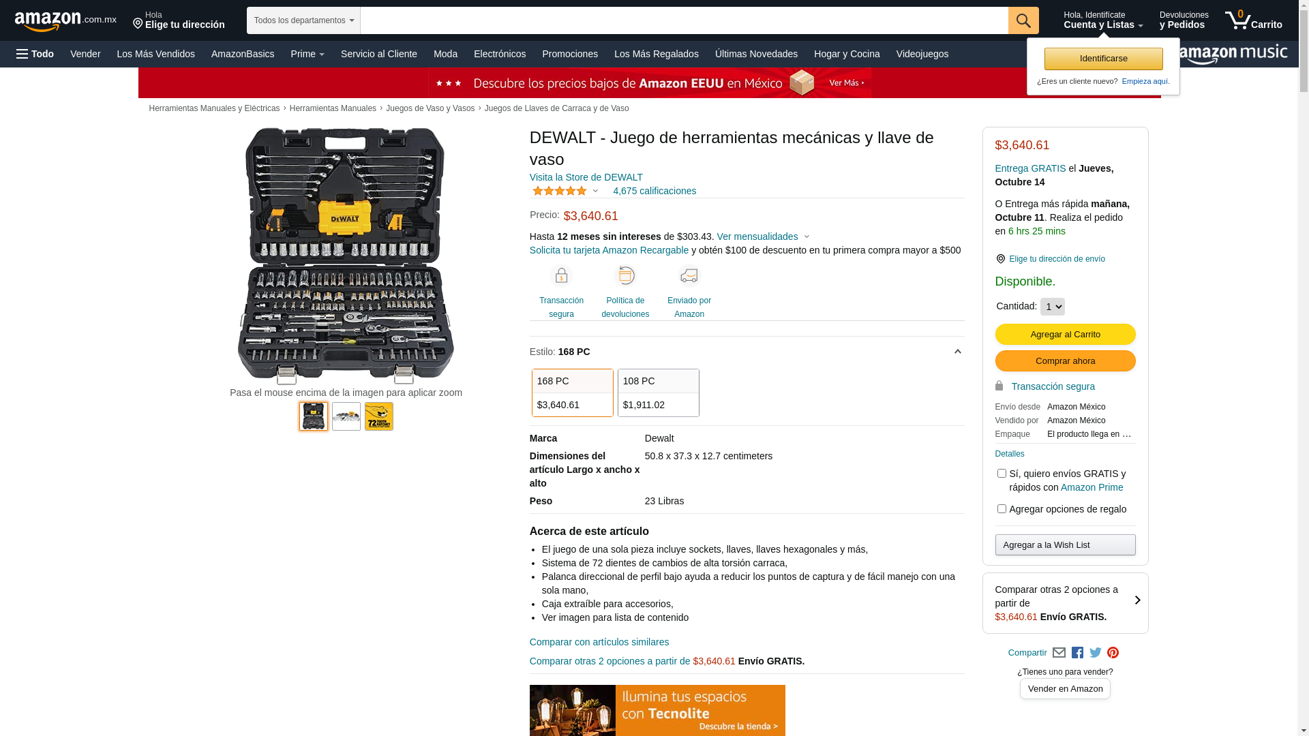Open the 4,675 calificaciones link
Image resolution: width=1309 pixels, height=736 pixels.
pyautogui.click(x=654, y=191)
